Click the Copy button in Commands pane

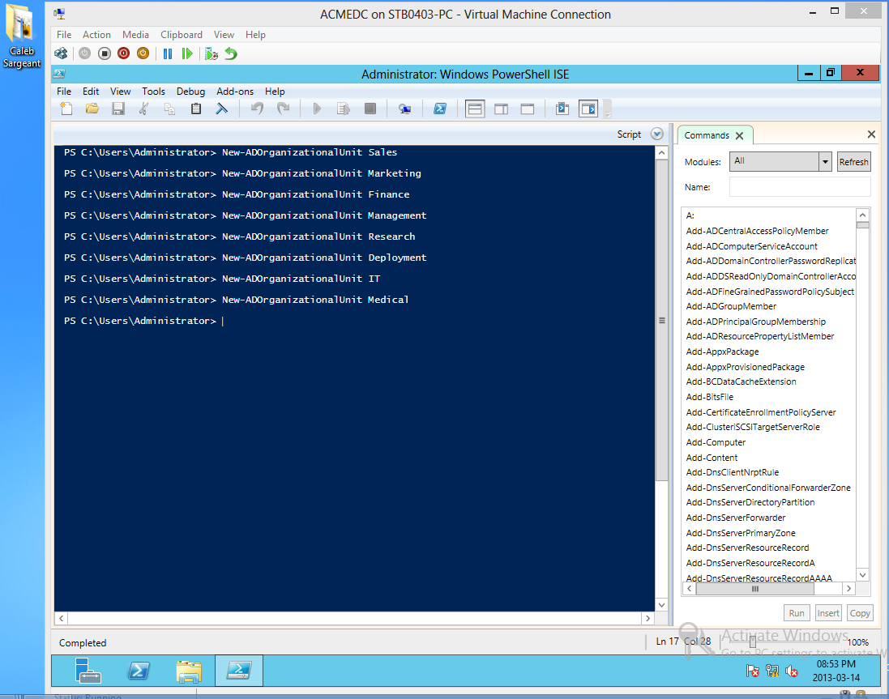pyautogui.click(x=860, y=613)
